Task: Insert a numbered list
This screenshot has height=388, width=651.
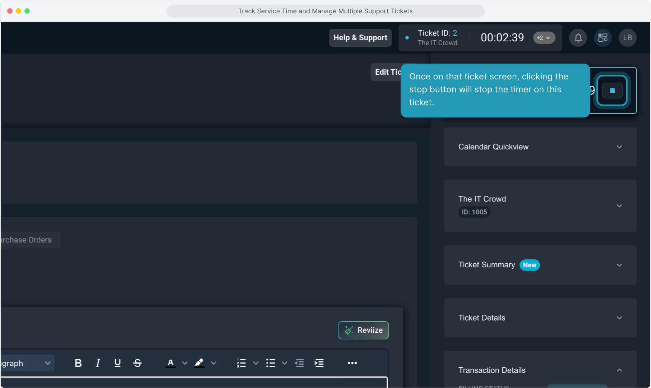Action: [241, 363]
